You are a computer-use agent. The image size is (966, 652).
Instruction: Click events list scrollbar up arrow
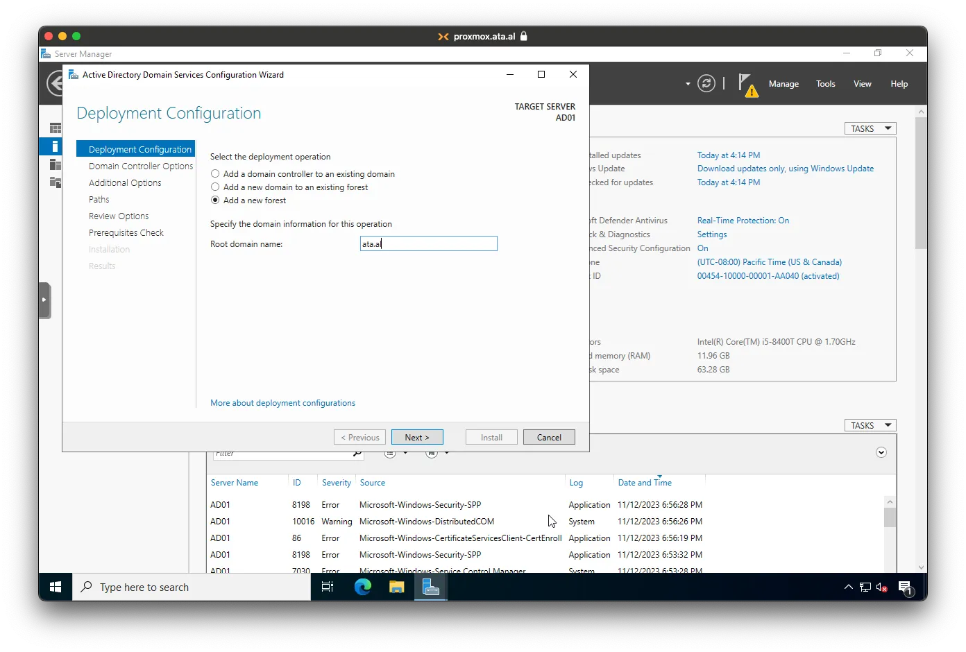(890, 501)
